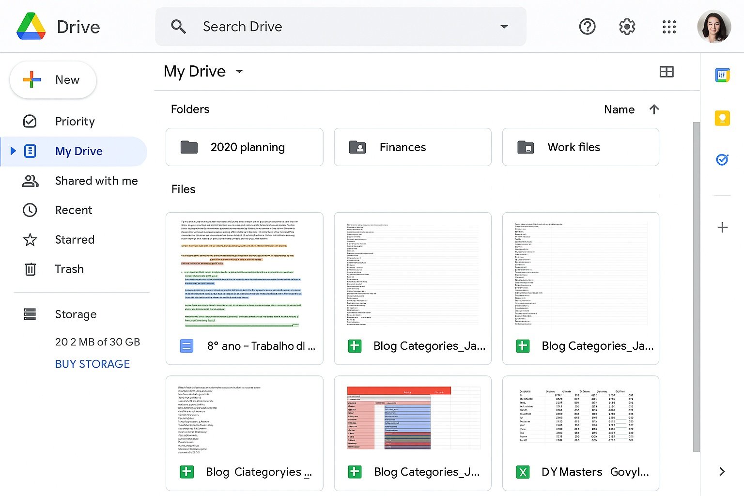
Task: Open the Recent section
Action: (74, 210)
